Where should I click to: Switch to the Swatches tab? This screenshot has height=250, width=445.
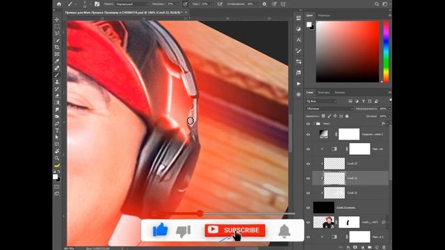pos(324,15)
